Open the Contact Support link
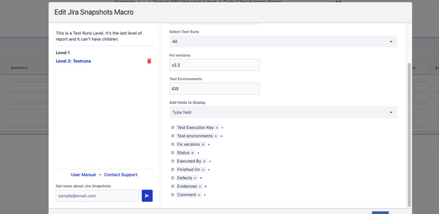Image resolution: width=439 pixels, height=214 pixels. coord(121,175)
